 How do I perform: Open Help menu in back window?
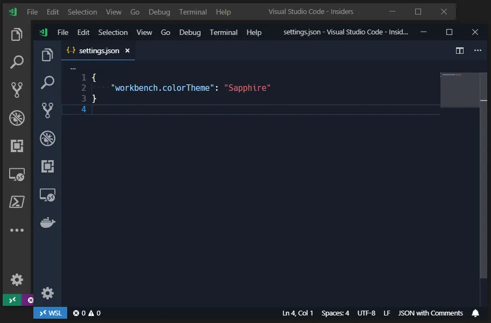[x=223, y=12]
